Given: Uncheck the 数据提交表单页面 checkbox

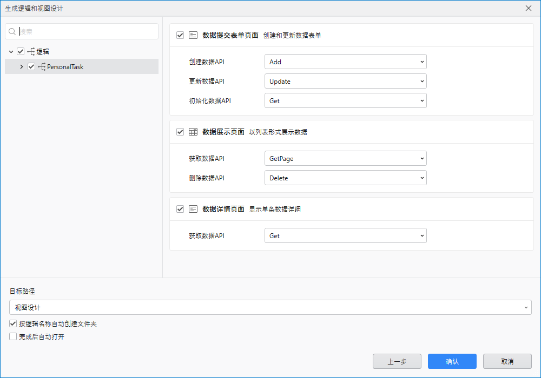Looking at the screenshot, I should point(180,35).
